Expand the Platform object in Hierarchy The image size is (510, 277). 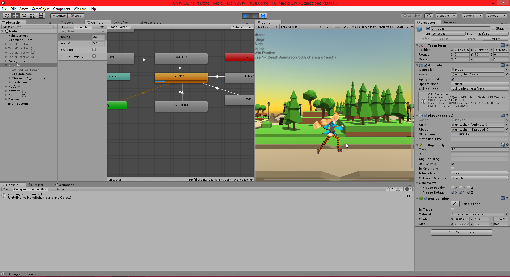point(6,87)
